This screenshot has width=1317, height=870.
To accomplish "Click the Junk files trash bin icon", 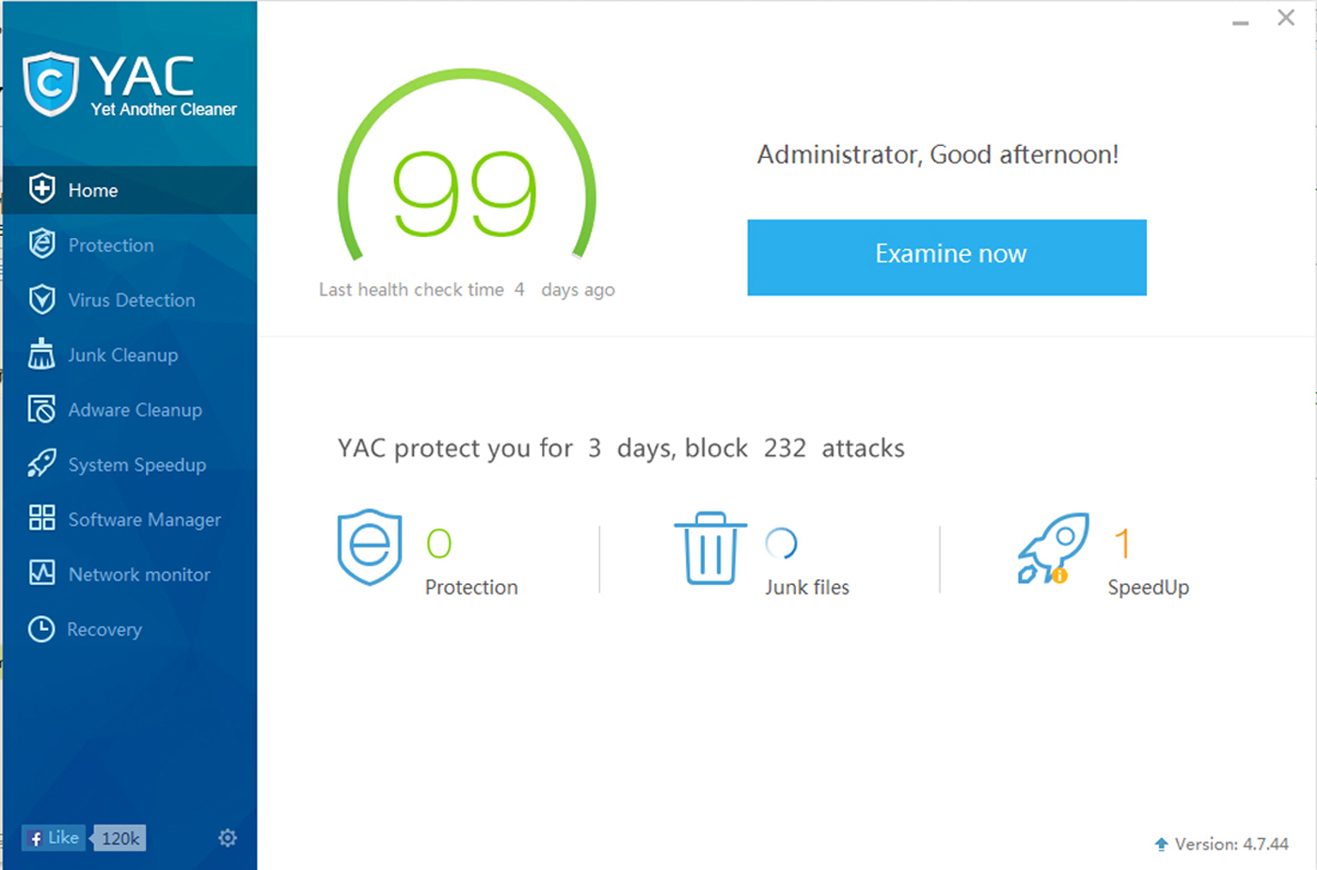I will 710,548.
